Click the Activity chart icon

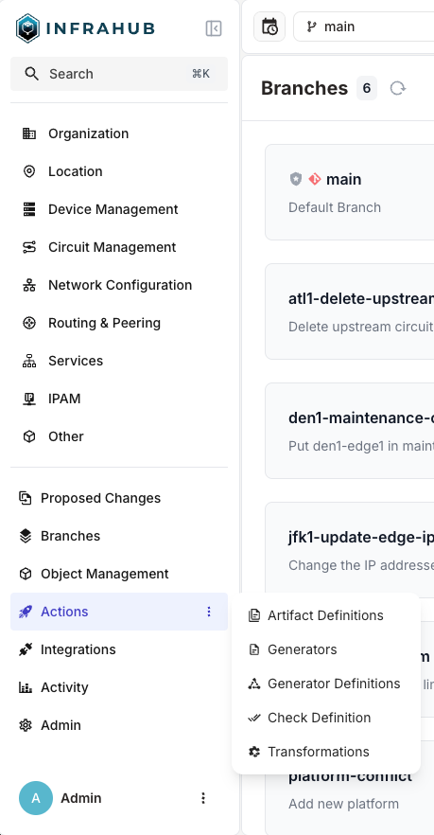(x=25, y=687)
